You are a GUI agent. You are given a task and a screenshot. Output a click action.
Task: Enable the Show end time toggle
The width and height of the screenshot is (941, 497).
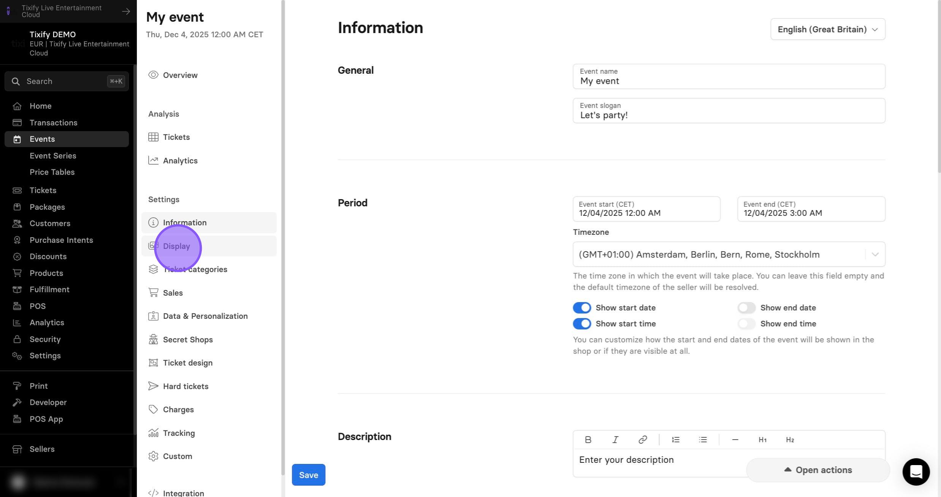coord(746,323)
